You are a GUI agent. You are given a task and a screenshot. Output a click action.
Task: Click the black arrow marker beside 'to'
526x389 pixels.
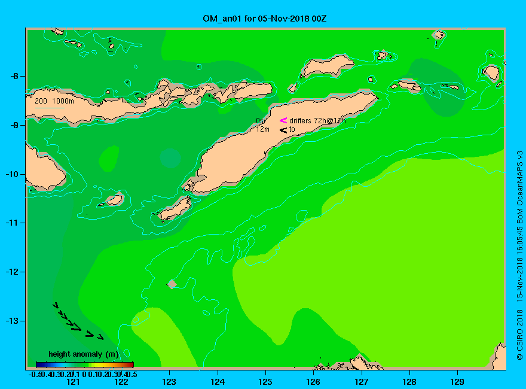coord(283,130)
